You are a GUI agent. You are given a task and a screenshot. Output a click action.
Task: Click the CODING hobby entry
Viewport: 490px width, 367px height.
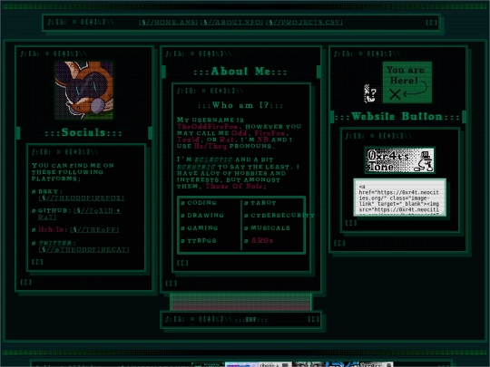(201, 203)
